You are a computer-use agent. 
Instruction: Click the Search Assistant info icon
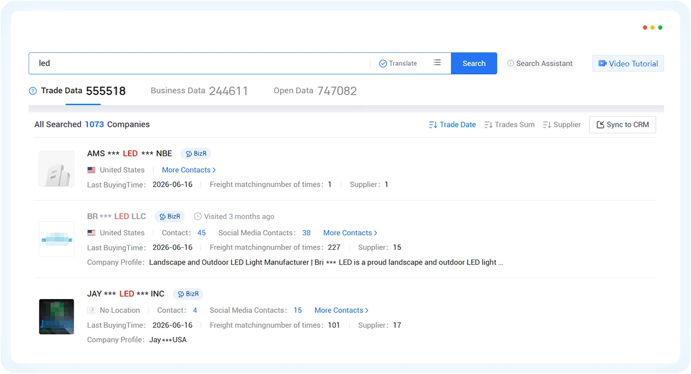click(511, 63)
